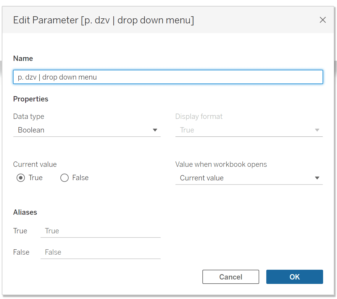Close the Edit Parameter dialog with X

[323, 20]
